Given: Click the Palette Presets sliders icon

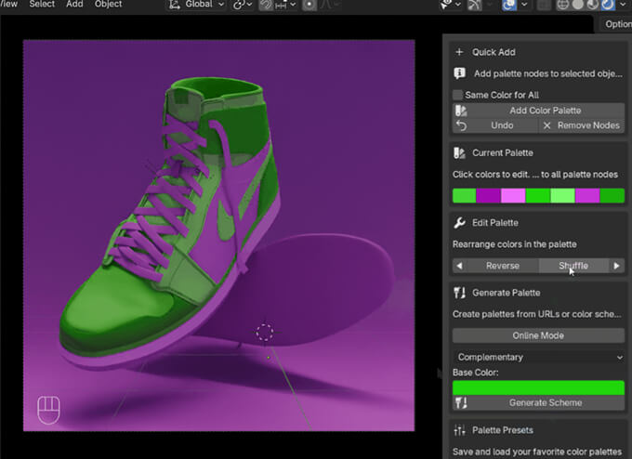Looking at the screenshot, I should point(459,430).
